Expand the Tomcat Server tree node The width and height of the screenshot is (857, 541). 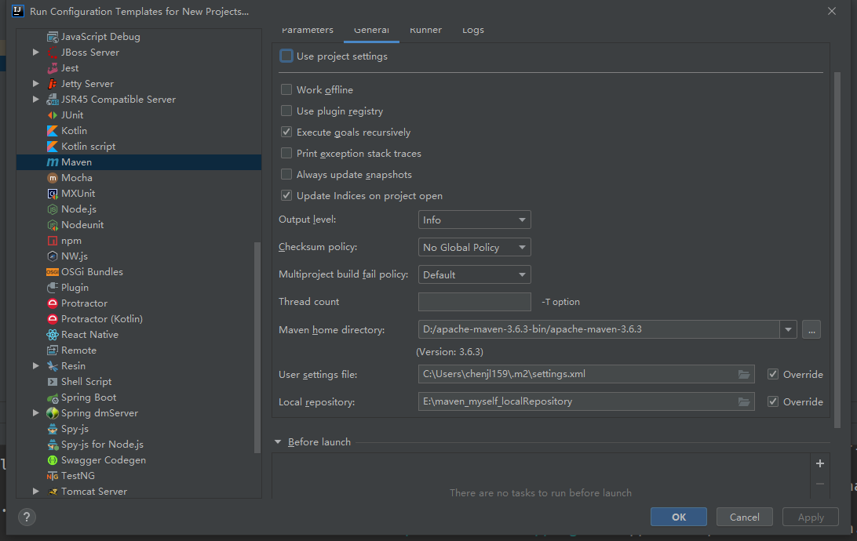pyautogui.click(x=36, y=492)
